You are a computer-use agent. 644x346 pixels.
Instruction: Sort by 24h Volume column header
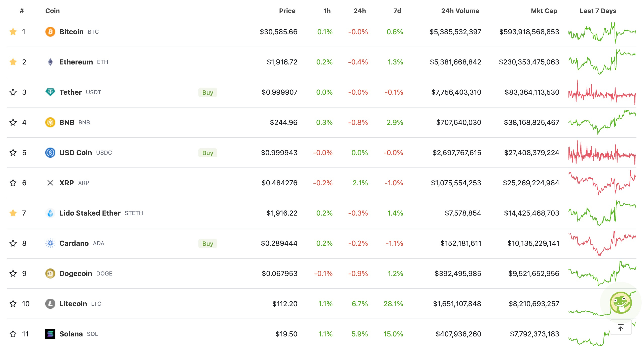point(460,11)
